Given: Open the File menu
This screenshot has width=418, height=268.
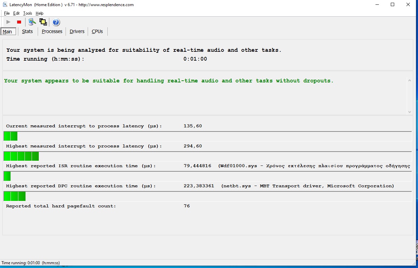Looking at the screenshot, I should 7,13.
